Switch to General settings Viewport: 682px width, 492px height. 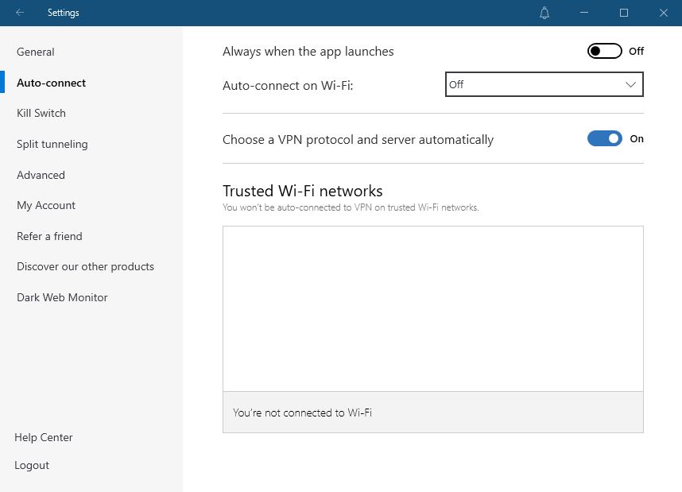(35, 52)
